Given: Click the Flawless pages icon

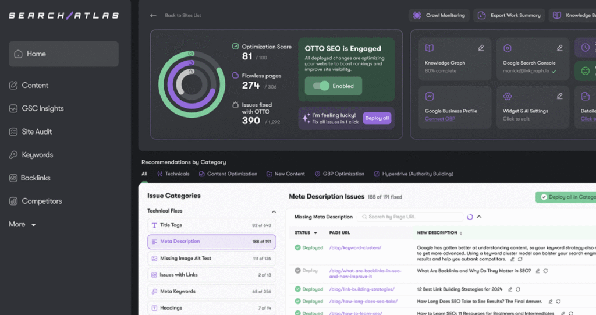Looking at the screenshot, I should [235, 75].
